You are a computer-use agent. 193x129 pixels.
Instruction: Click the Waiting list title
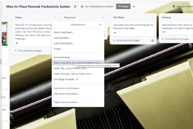(166, 18)
